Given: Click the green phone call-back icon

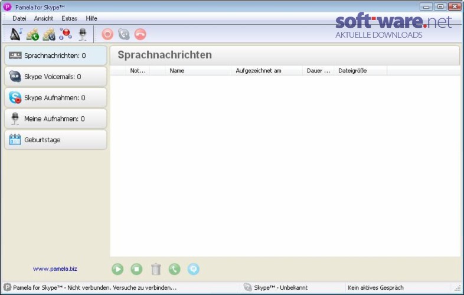Looking at the screenshot, I should [x=174, y=269].
